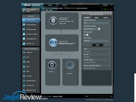This screenshot has width=136, height=102.
Task: Switch to the Status tab
Action: click(x=106, y=18)
